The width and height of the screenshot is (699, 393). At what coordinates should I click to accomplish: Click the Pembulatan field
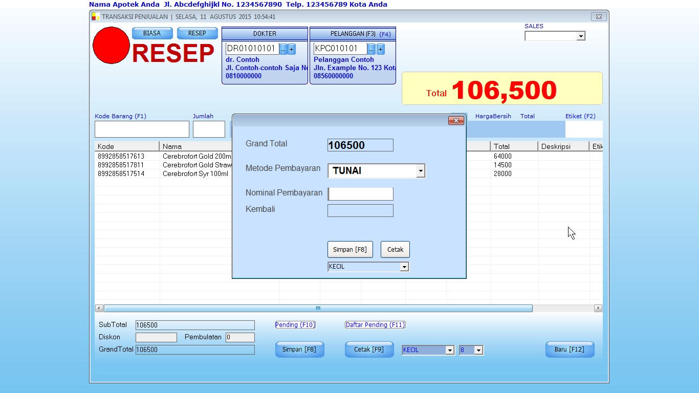240,338
